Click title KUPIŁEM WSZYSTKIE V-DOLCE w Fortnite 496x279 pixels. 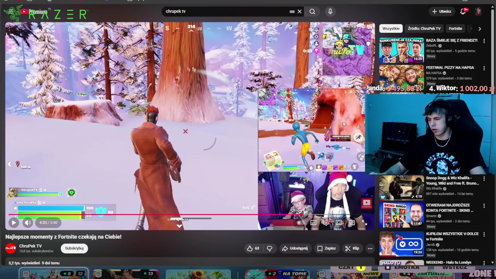click(x=452, y=236)
